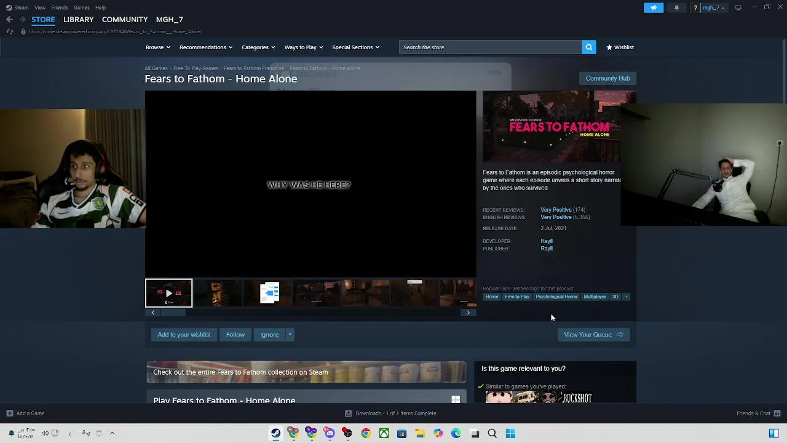Click Add to your wishlist button
The height and width of the screenshot is (443, 787).
(x=184, y=335)
